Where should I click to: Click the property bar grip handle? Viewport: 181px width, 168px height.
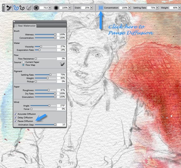tap(3, 8)
